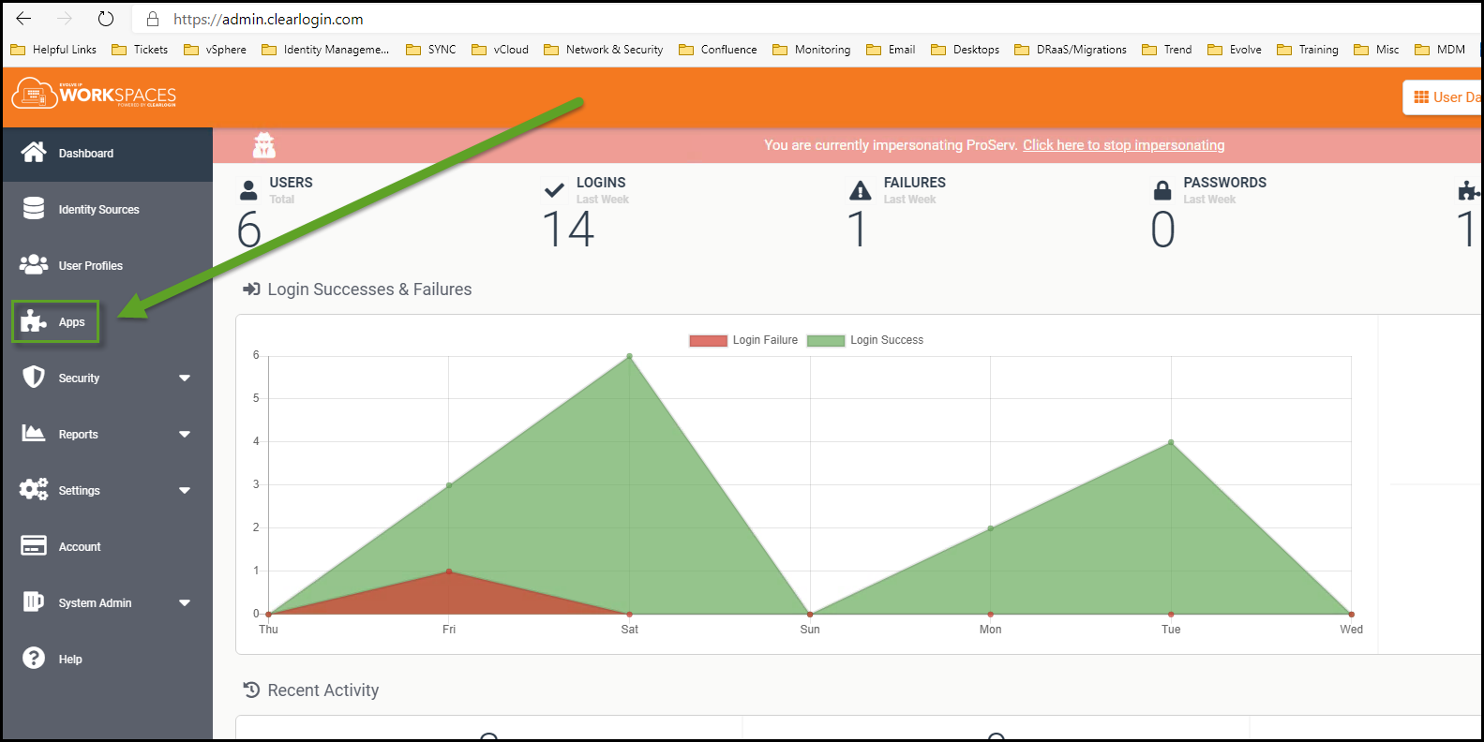Click here to stop impersonating link
This screenshot has height=742, width=1484.
[1123, 145]
